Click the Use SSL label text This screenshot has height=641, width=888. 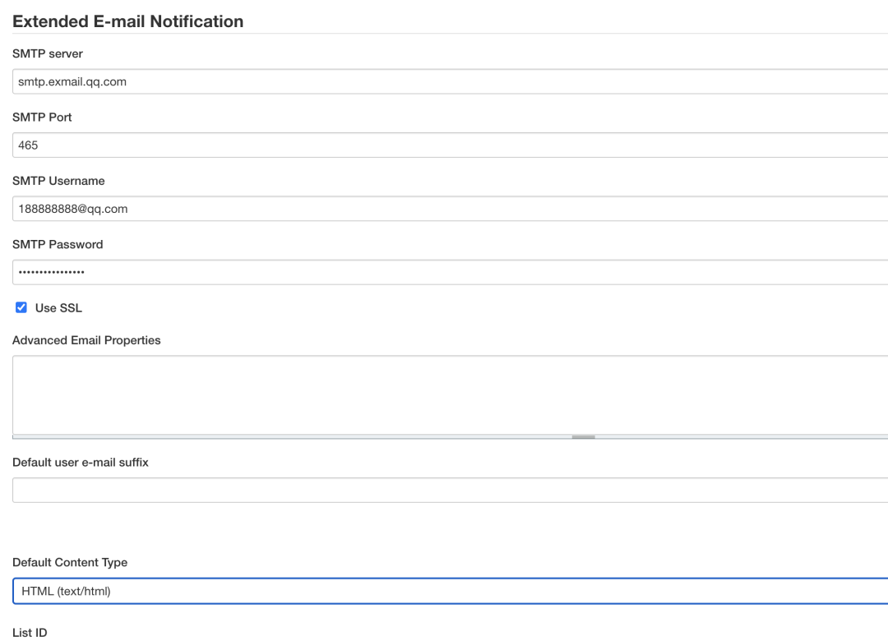pos(58,308)
